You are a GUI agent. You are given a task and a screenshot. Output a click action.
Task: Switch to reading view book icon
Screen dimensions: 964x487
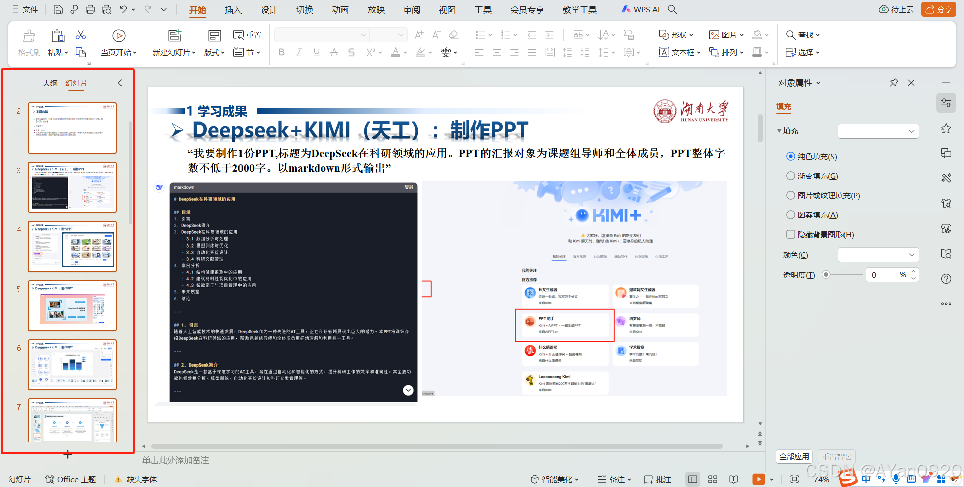coord(734,479)
